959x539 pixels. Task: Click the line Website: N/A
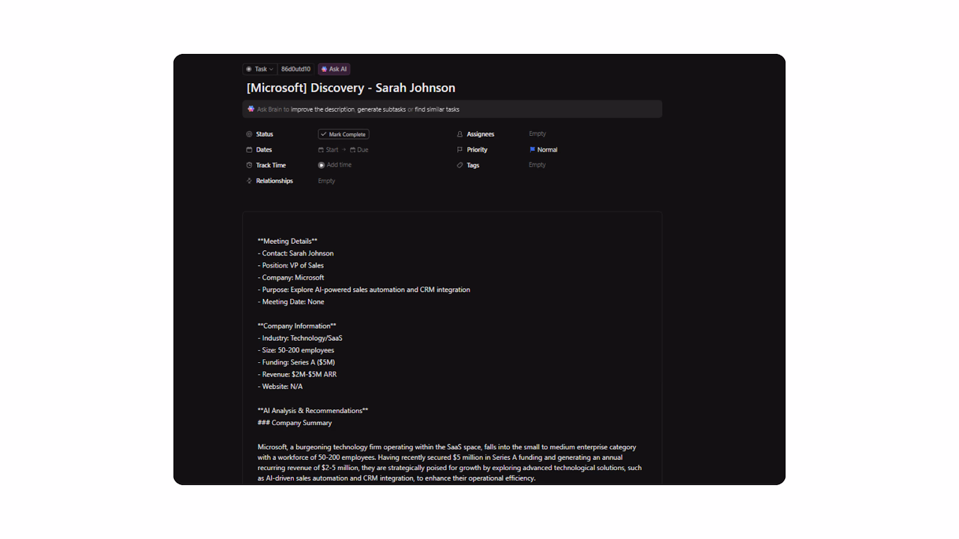tap(280, 386)
